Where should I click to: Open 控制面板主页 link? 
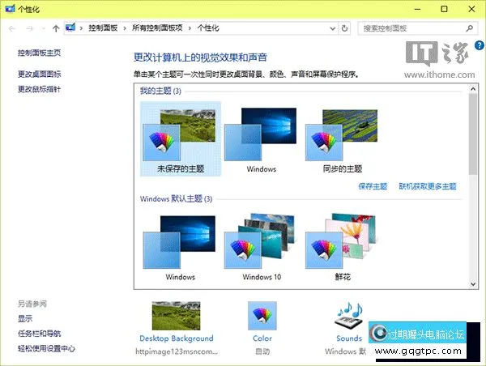pos(39,53)
